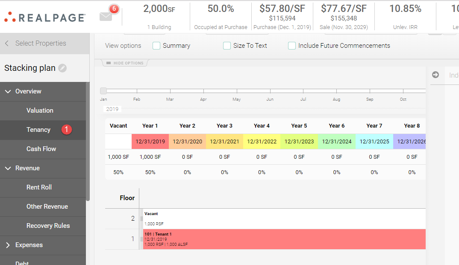
Task: Expand the Expenses section
Action: tap(8, 245)
